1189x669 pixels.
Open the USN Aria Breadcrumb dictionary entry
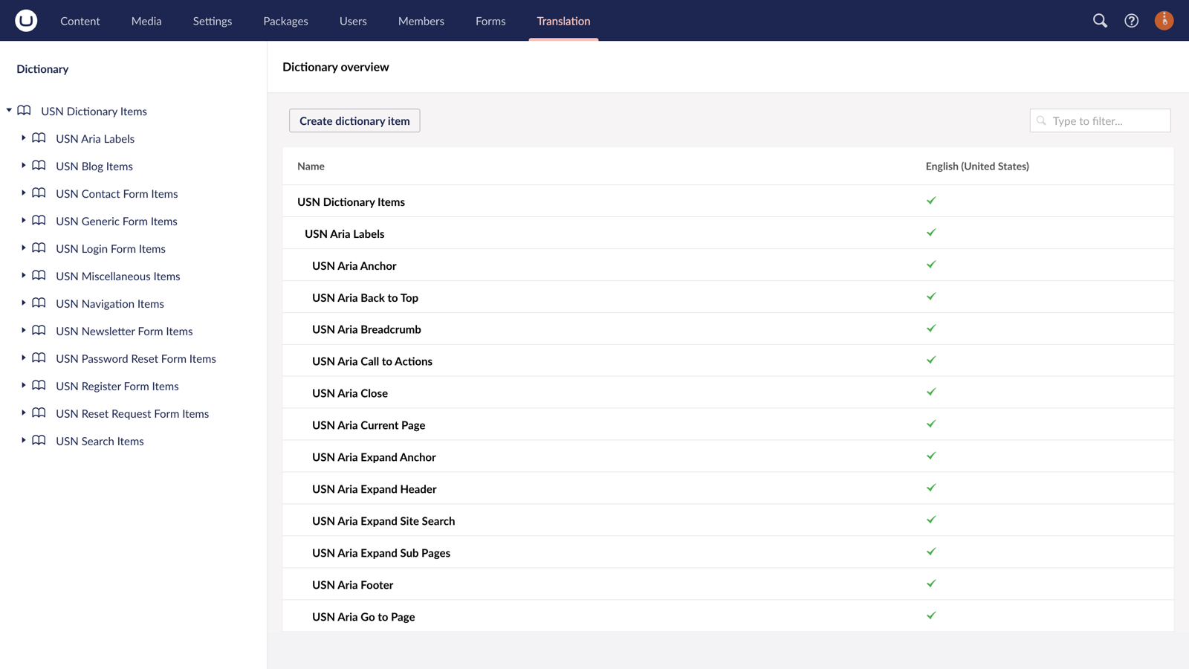coord(366,329)
